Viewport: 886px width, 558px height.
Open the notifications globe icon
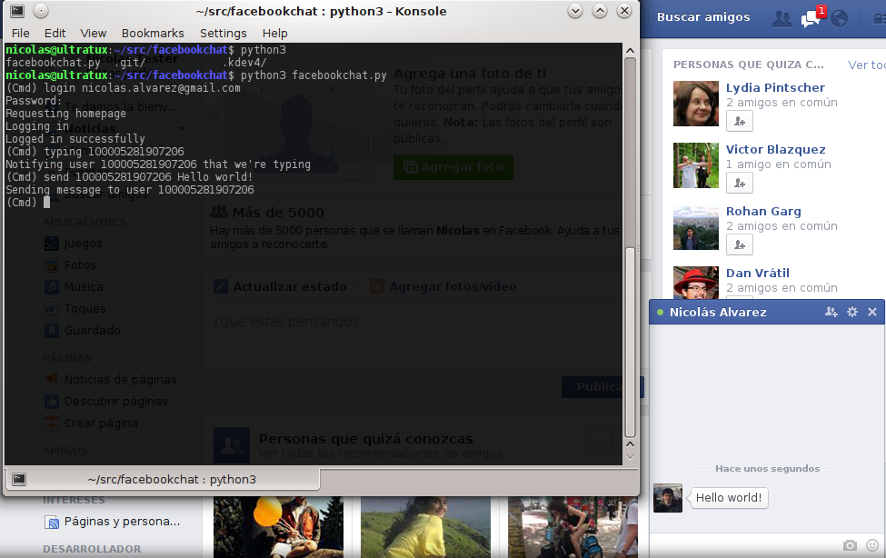click(839, 19)
